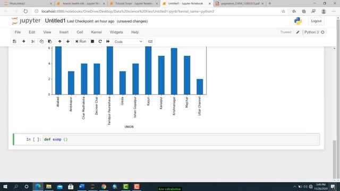This screenshot has height=191, width=340.
Task: Open the taskbar notification center
Action: (x=333, y=186)
